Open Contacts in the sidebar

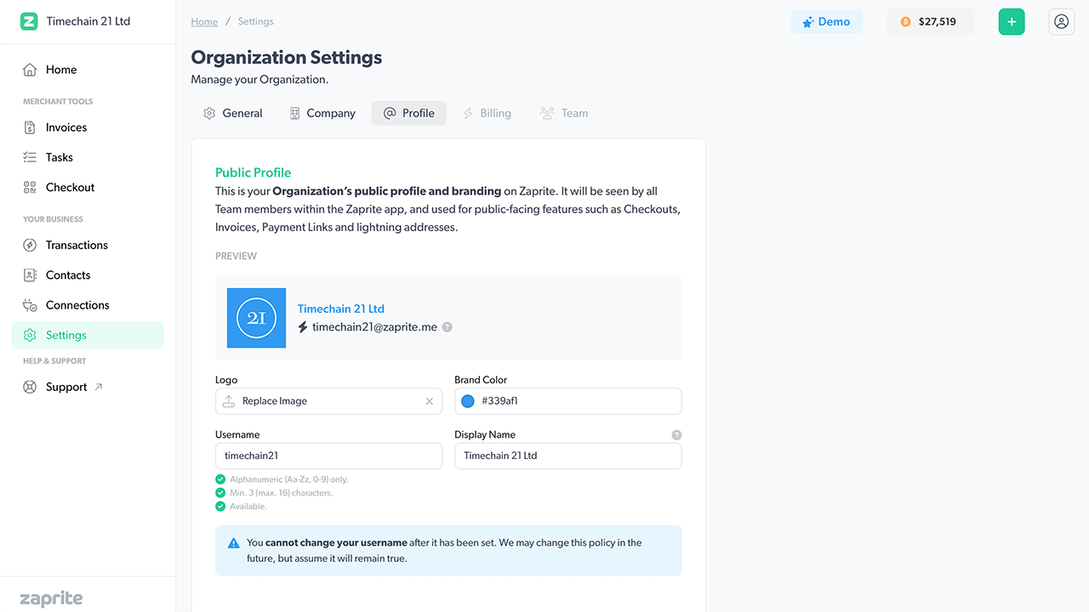[x=88, y=275]
